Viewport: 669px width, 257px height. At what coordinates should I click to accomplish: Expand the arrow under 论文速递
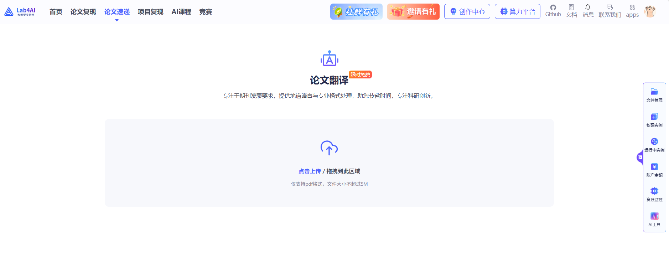point(117,20)
